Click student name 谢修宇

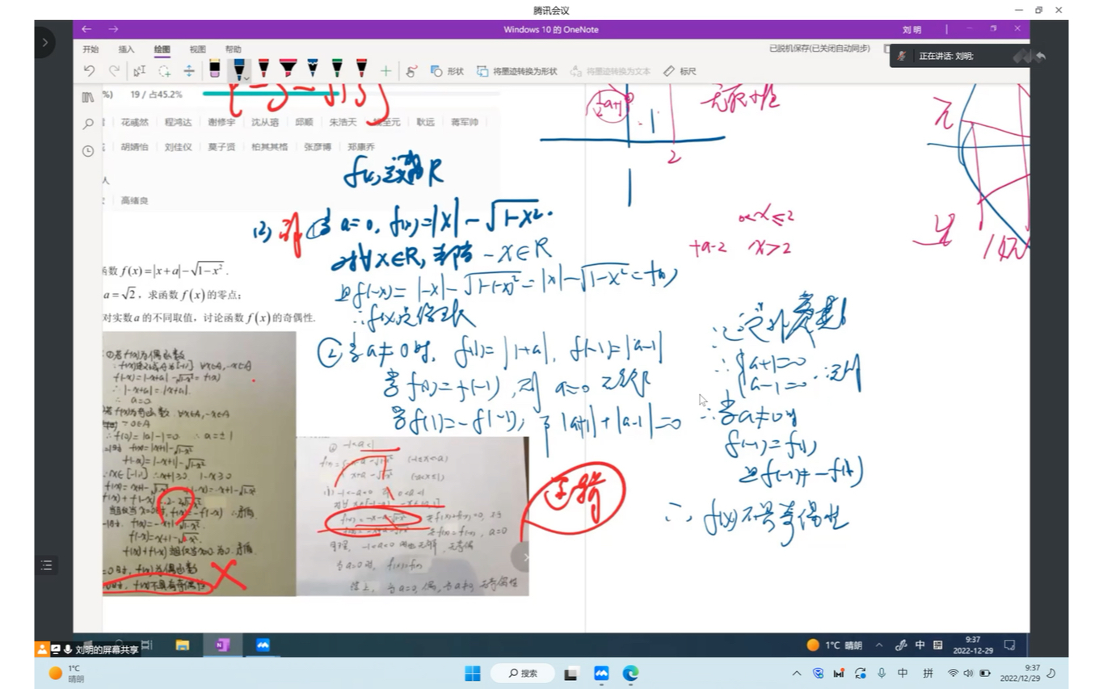[221, 122]
